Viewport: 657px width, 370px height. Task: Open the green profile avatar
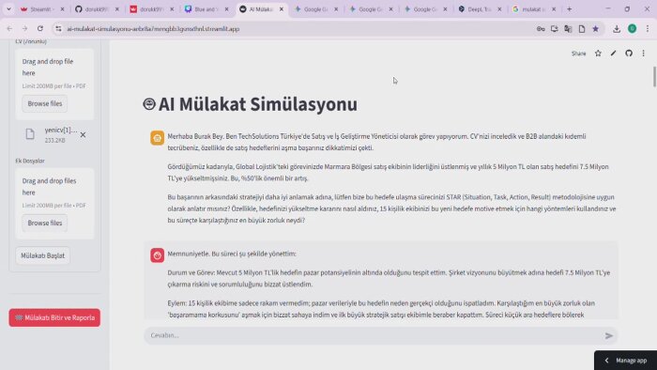pos(633,29)
